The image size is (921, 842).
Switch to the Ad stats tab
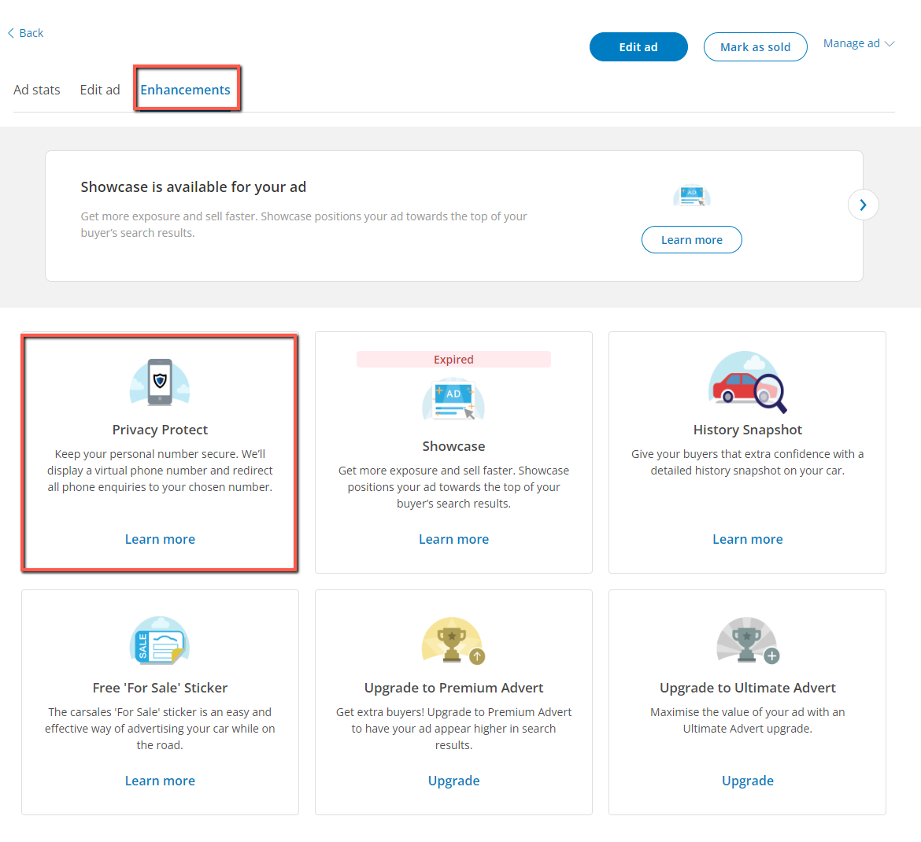tap(37, 90)
